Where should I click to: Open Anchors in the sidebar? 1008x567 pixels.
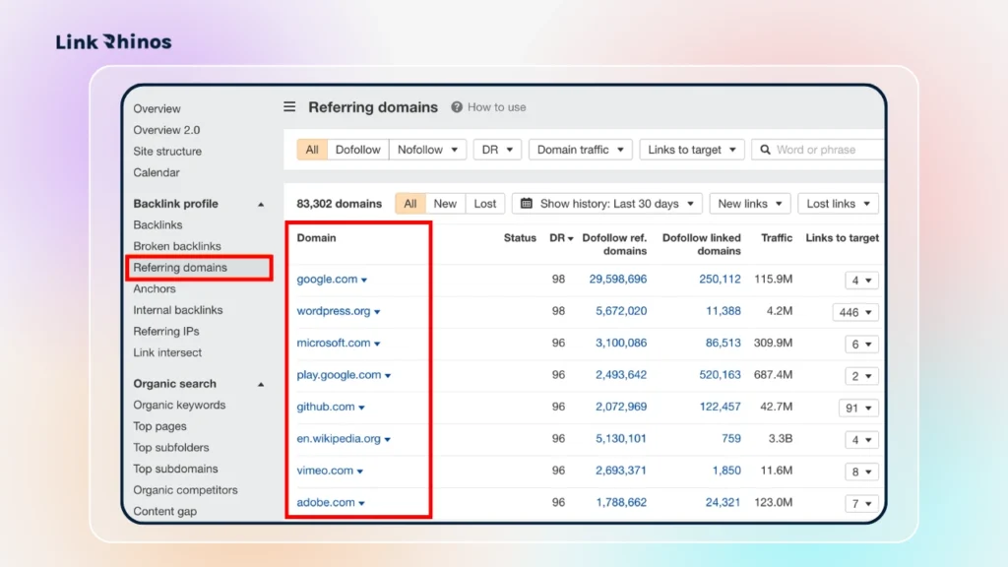pyautogui.click(x=155, y=288)
